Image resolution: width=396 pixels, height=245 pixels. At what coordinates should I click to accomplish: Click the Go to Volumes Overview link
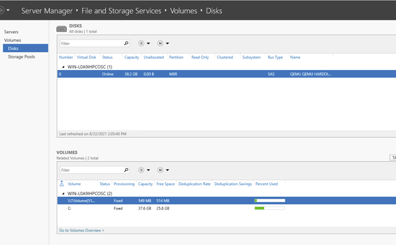pos(81,230)
